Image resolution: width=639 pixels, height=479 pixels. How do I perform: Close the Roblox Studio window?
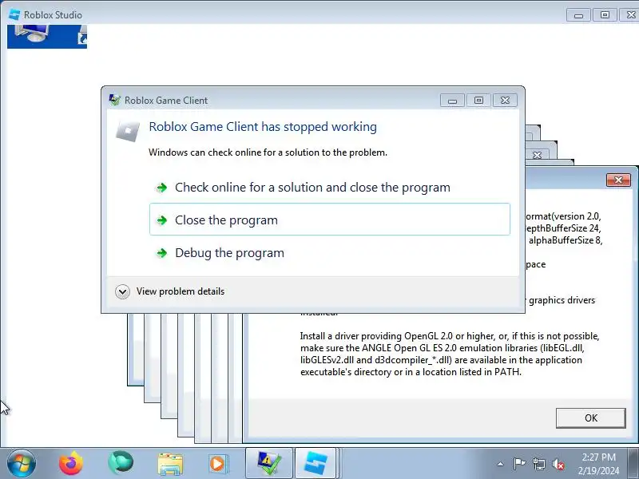click(x=630, y=15)
